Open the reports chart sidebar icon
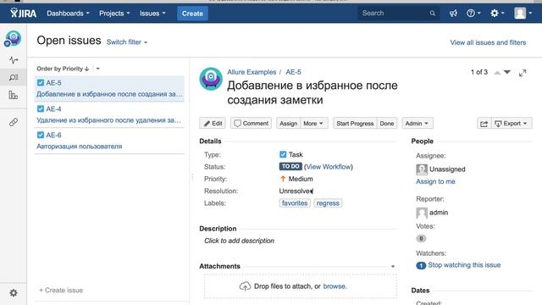 pyautogui.click(x=14, y=95)
